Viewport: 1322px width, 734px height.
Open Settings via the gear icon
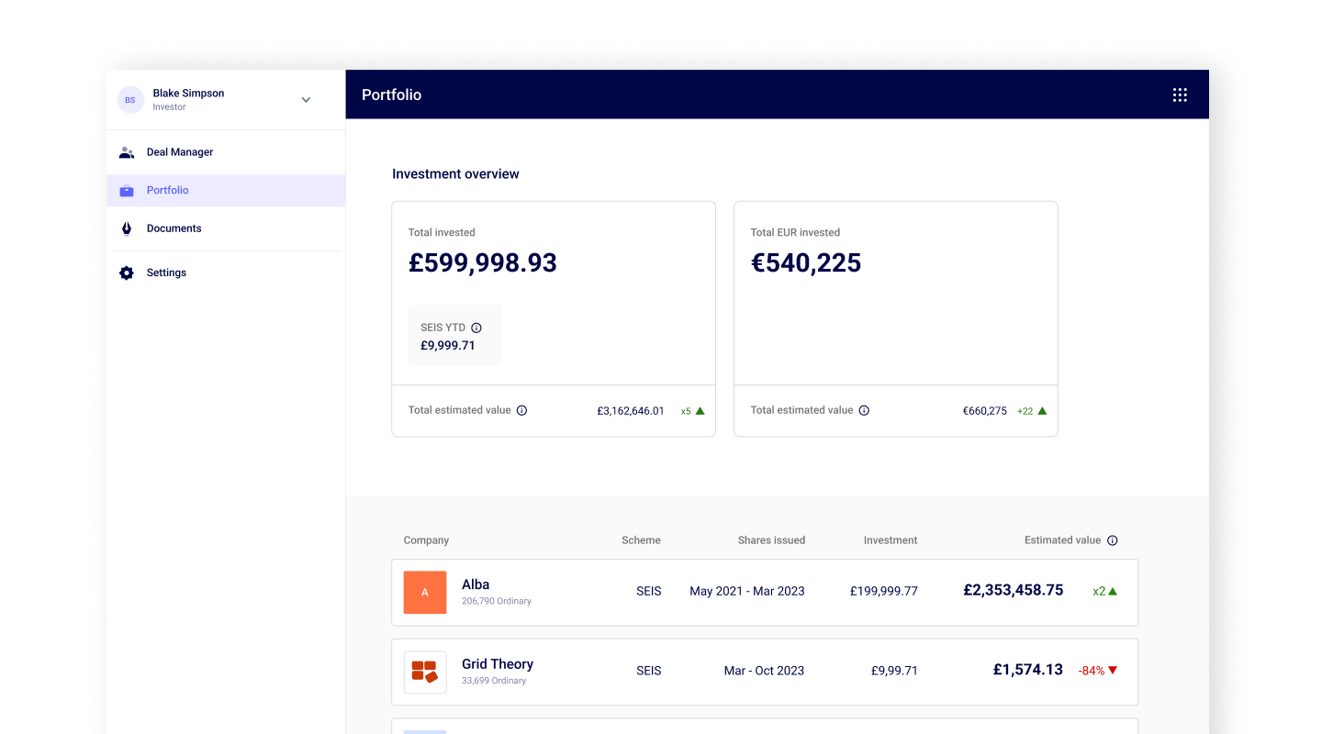(126, 272)
